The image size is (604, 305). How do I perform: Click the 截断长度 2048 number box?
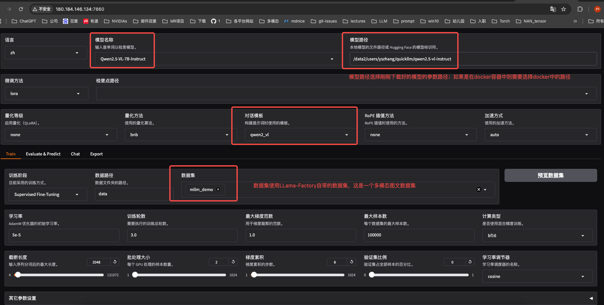99,262
